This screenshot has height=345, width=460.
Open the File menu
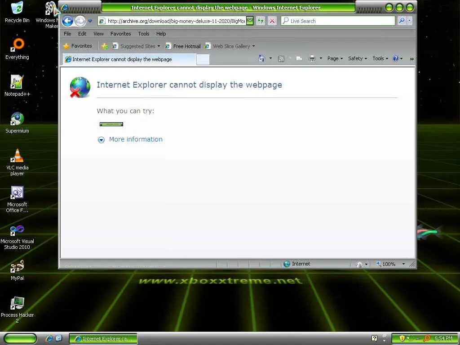(67, 34)
